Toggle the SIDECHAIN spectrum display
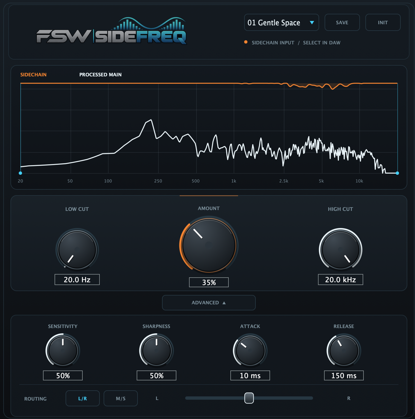Viewport: 415px width, 419px height. click(x=33, y=75)
